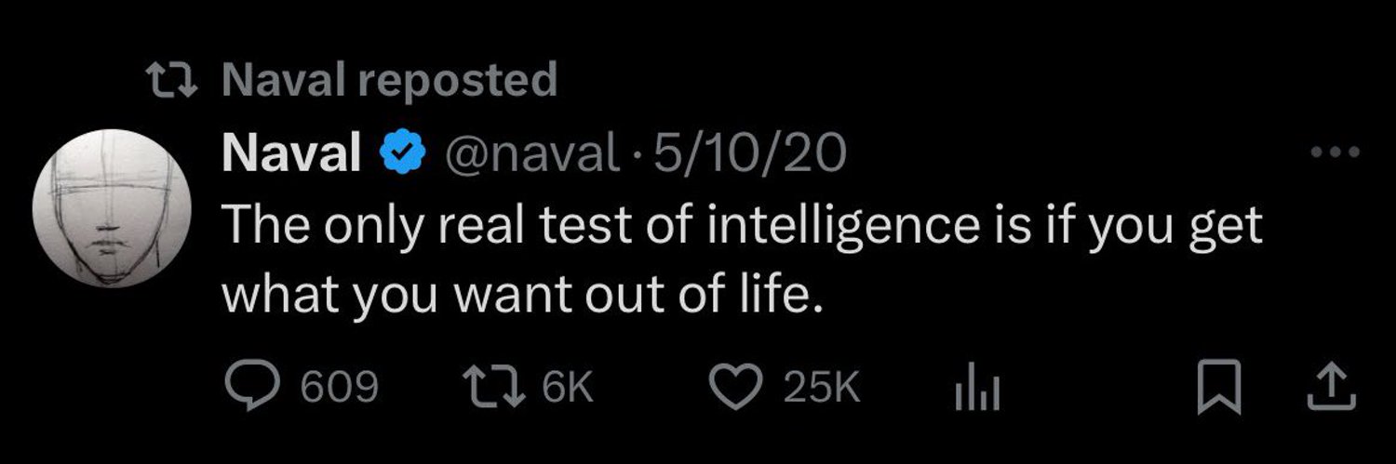This screenshot has width=1396, height=464.
Task: Click the 25K likes count
Action: [x=822, y=388]
